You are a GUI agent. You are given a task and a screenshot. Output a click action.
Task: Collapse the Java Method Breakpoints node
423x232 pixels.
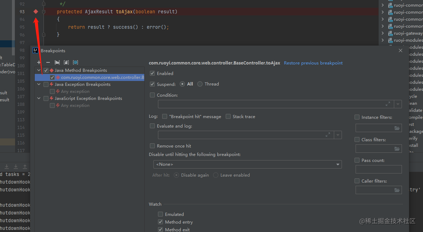point(39,70)
